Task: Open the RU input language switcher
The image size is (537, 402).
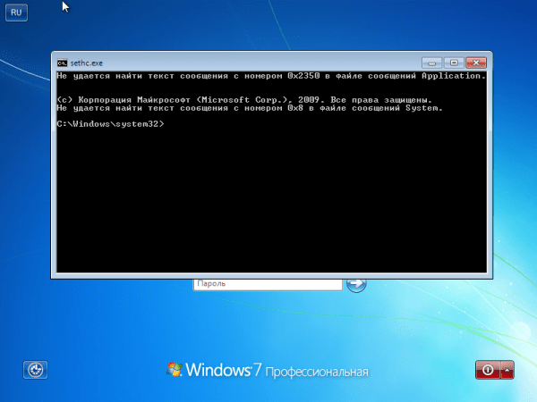Action: 16,13
